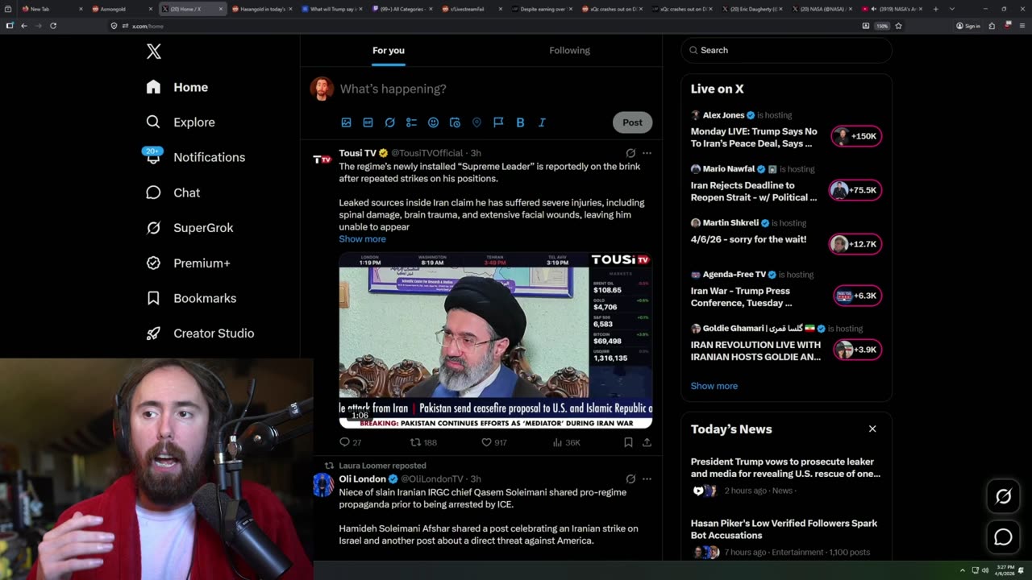Switch to the For you tab
This screenshot has height=580, width=1032.
point(389,50)
